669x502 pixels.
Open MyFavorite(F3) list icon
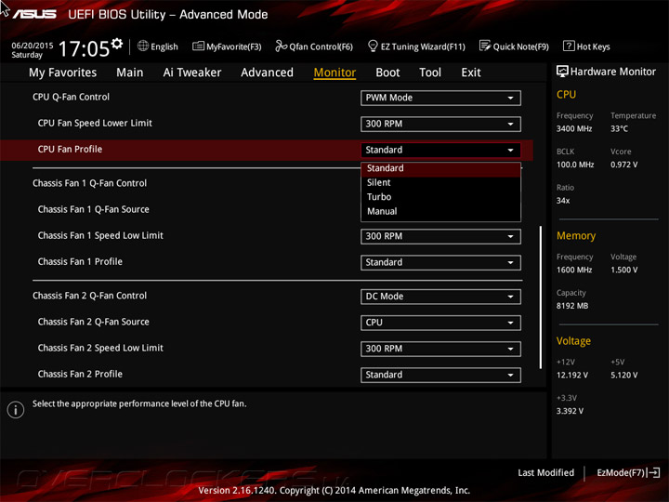click(x=198, y=46)
